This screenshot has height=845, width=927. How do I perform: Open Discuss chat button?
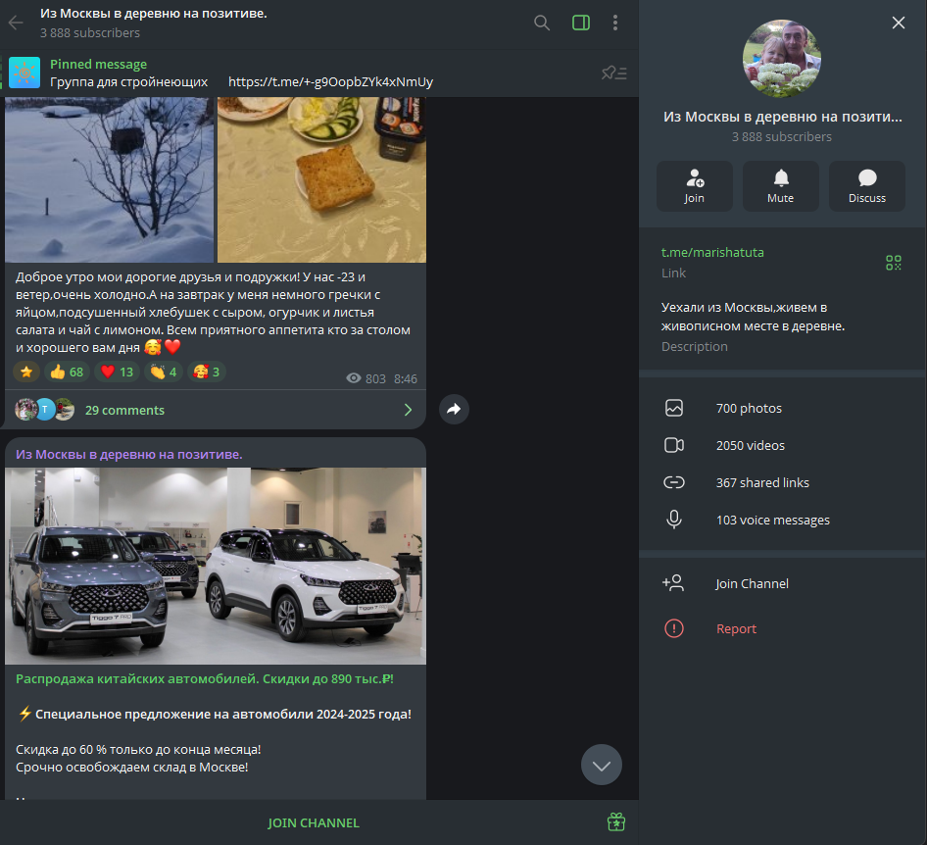(x=867, y=186)
